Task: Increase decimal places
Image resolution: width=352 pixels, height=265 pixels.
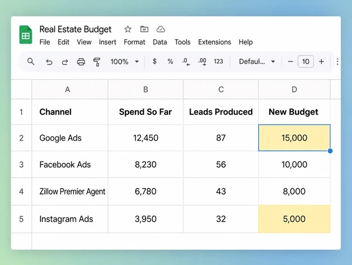Action: pos(202,62)
